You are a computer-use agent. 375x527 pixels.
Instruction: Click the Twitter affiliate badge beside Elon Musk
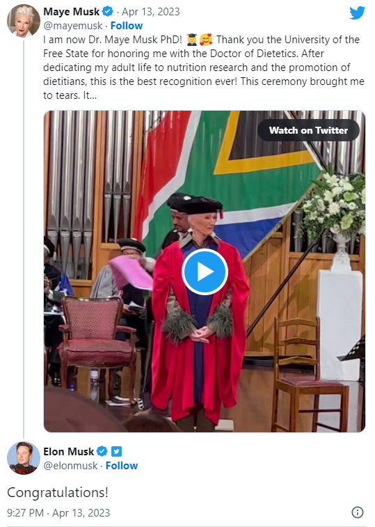tap(116, 451)
